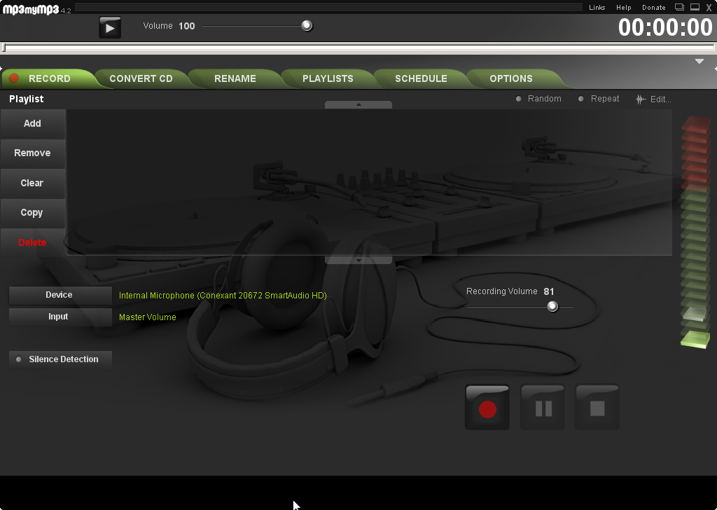Expand the playlist using the bottom arrow handle
Viewport: 717px width, 510px height.
point(358,260)
